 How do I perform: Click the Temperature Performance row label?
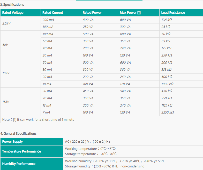(21, 151)
